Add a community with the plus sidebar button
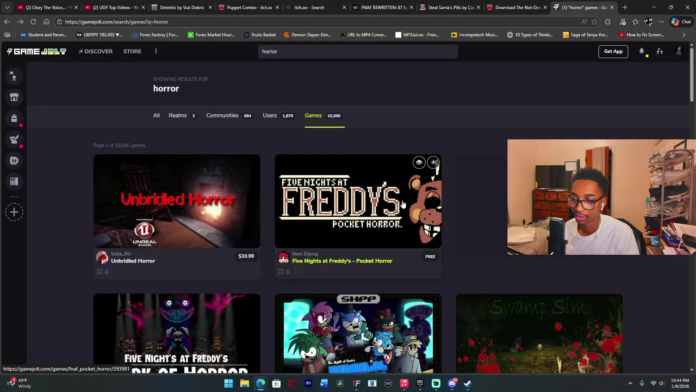The image size is (696, 392). pyautogui.click(x=14, y=212)
